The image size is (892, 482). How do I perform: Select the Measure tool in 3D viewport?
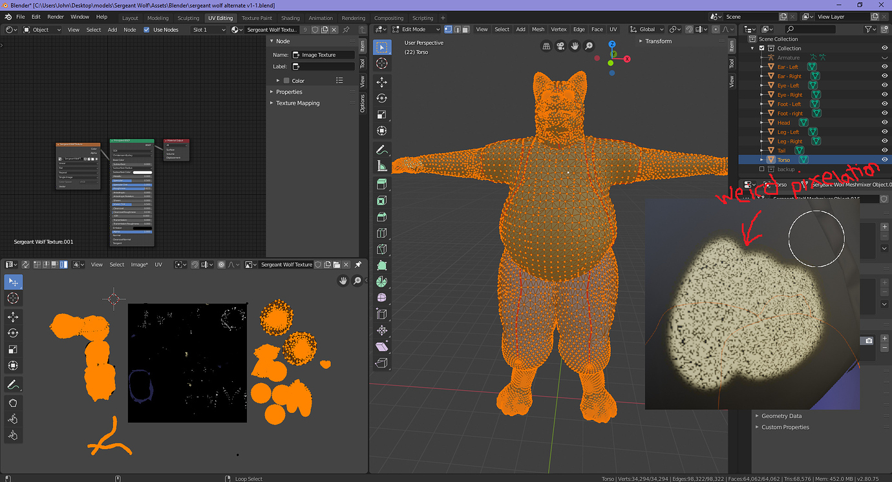pyautogui.click(x=382, y=165)
